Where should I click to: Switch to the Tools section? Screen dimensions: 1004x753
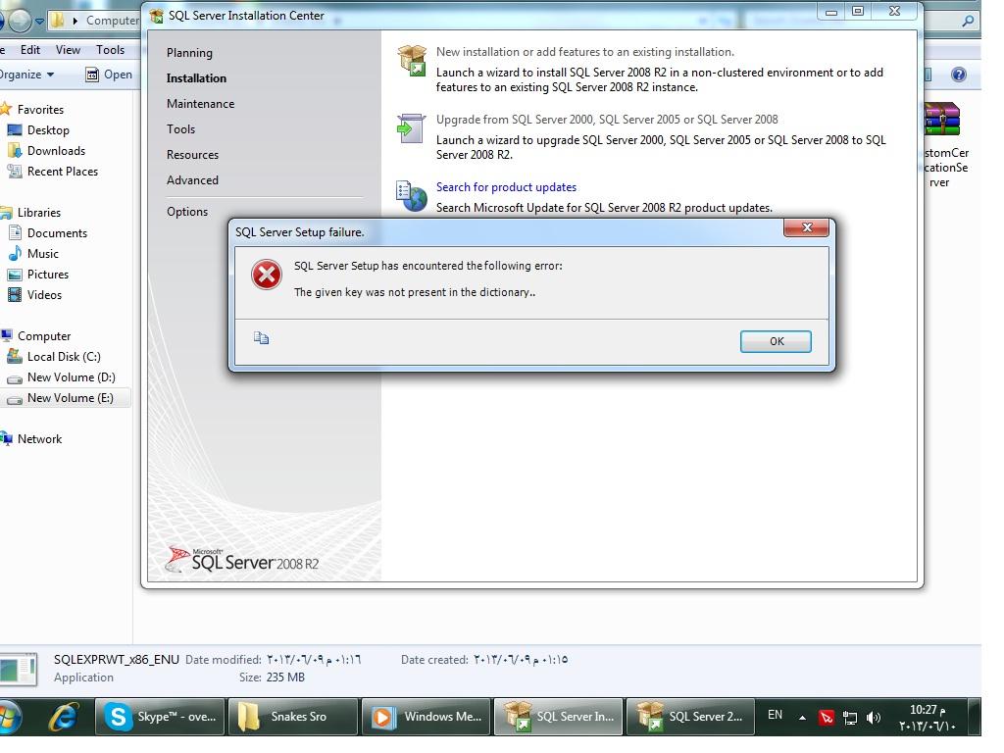[181, 129]
